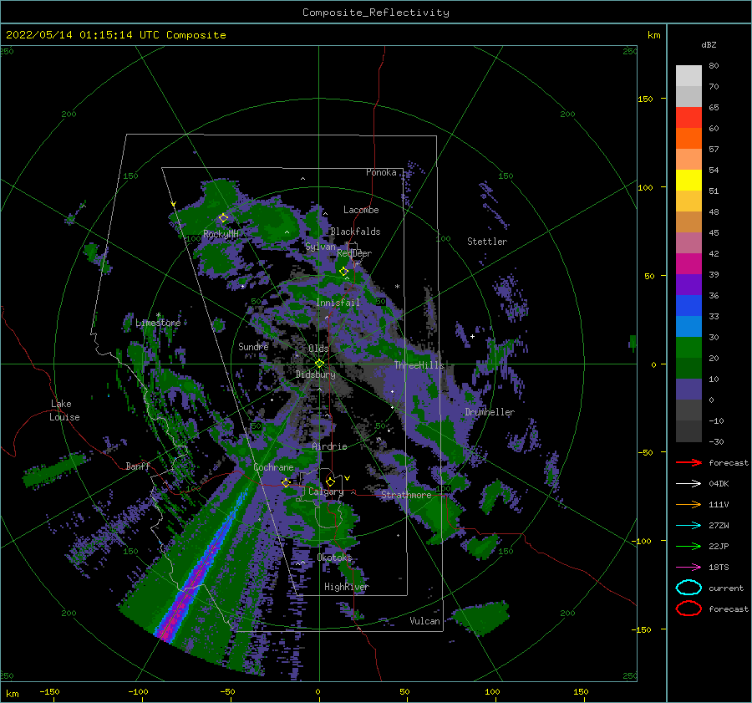Screen dimensions: 752x703
Task: Click the dBZ legend heading
Action: coord(709,44)
